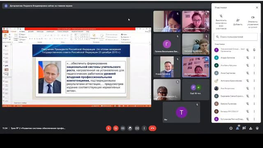Viewport: 263px width, 148px height.
Task: Click Алдар Биликов video tile
Action: [167, 67]
